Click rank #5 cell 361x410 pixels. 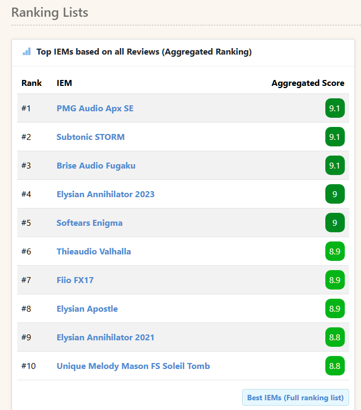coord(26,223)
